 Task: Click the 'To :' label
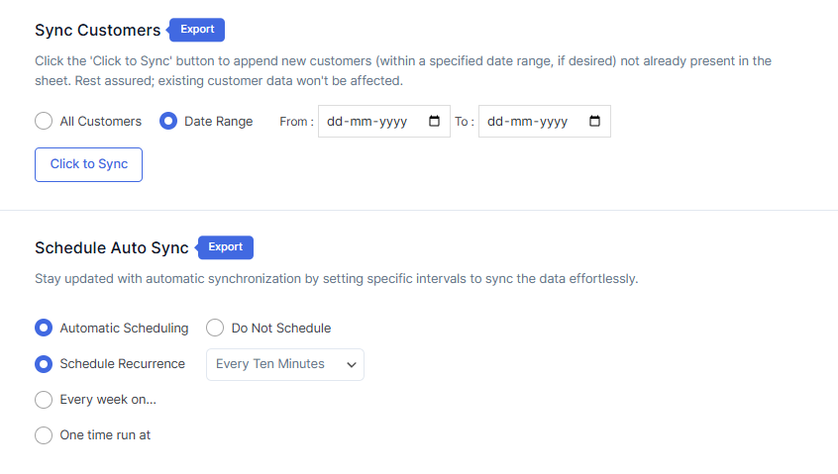[x=465, y=122]
